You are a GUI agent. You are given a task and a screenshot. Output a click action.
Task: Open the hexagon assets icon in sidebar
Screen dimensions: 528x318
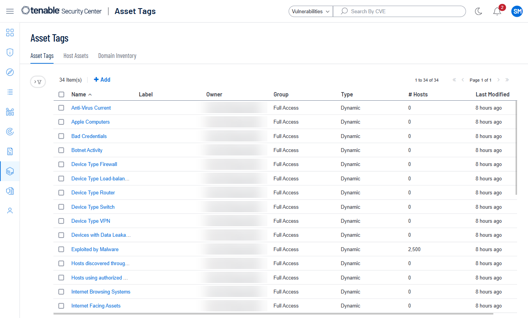pos(10,171)
